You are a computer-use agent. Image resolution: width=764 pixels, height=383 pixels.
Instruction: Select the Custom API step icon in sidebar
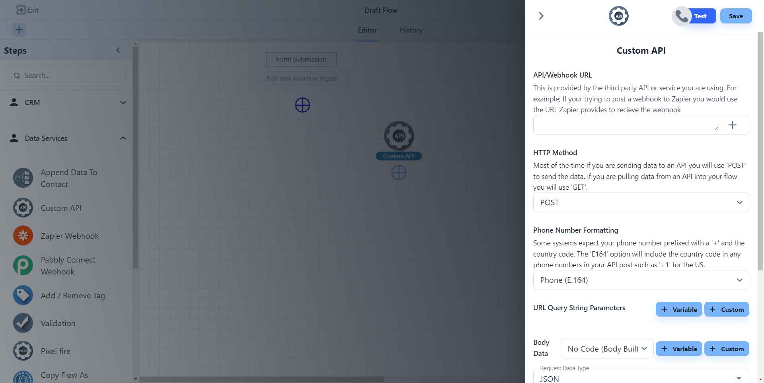(x=23, y=208)
